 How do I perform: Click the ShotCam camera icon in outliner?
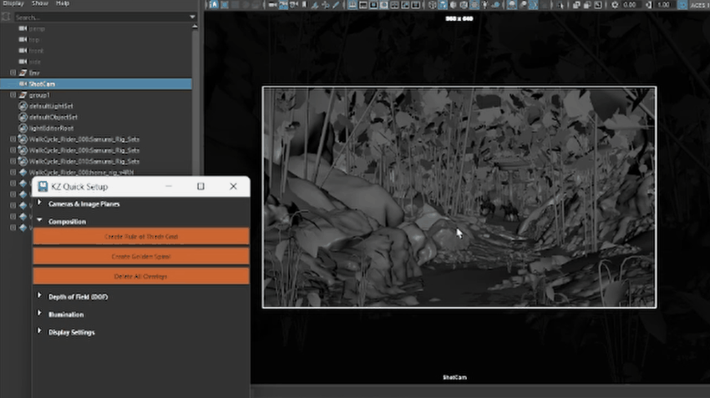coord(23,84)
